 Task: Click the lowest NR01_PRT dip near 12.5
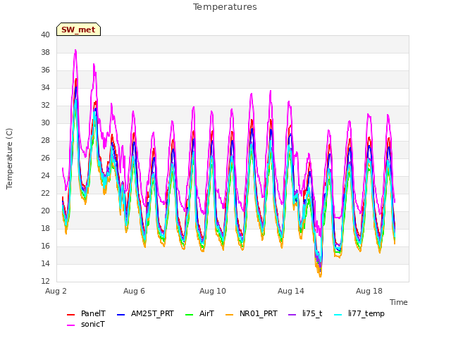click(x=321, y=276)
